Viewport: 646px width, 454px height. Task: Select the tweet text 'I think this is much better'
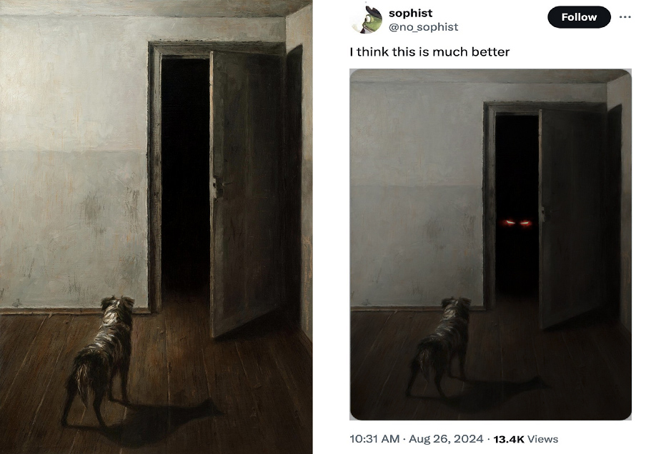[429, 52]
